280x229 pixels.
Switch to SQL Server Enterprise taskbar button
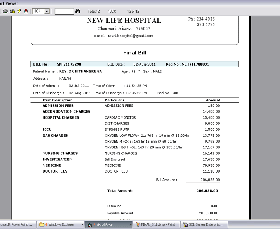pyautogui.click(x=205, y=224)
